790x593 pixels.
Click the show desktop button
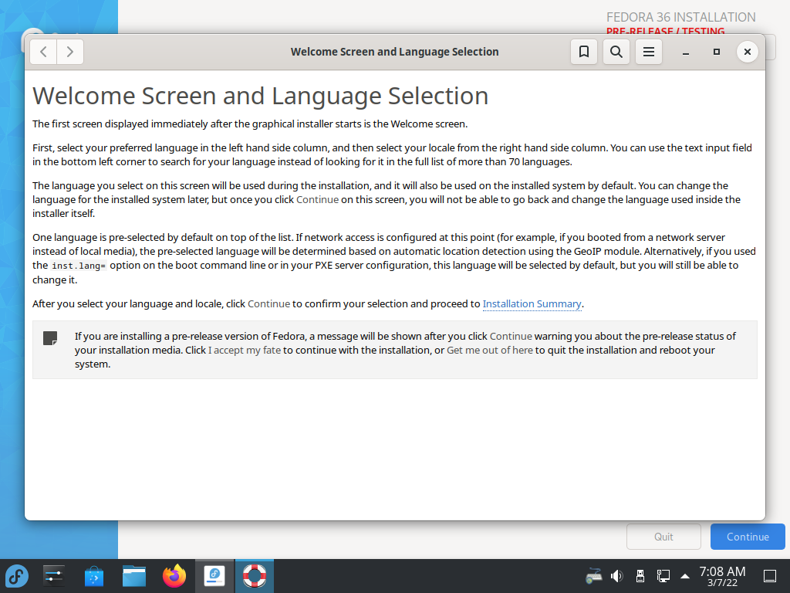[770, 576]
